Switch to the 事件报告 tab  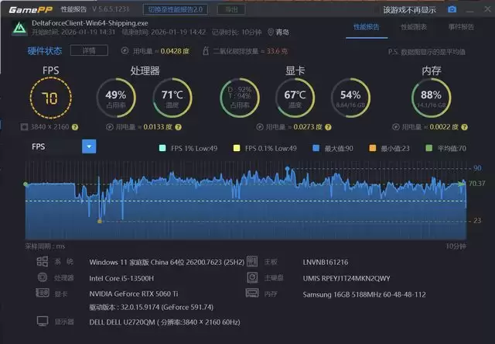[461, 27]
